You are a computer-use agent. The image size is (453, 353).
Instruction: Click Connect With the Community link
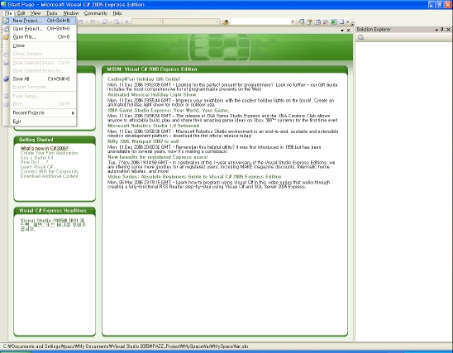point(50,172)
